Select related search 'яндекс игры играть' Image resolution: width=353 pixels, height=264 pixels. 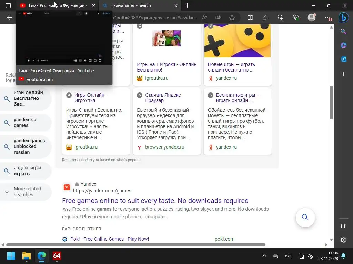point(26,170)
